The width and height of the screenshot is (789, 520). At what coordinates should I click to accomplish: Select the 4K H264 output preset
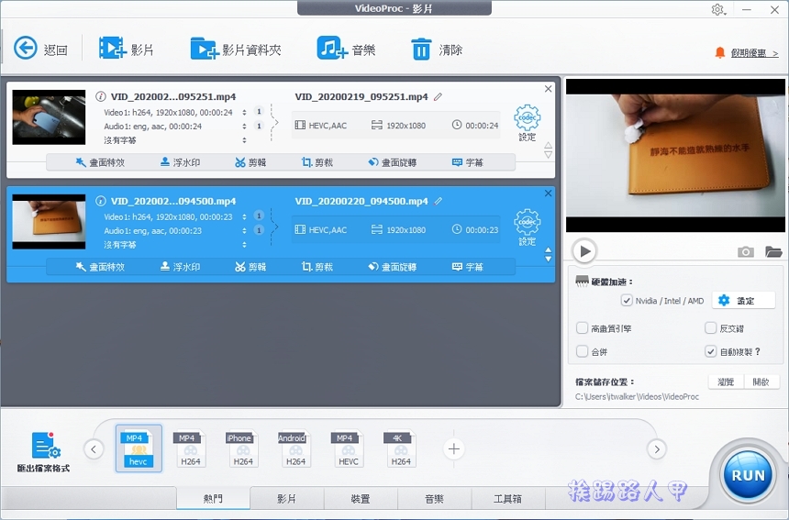pyautogui.click(x=401, y=448)
